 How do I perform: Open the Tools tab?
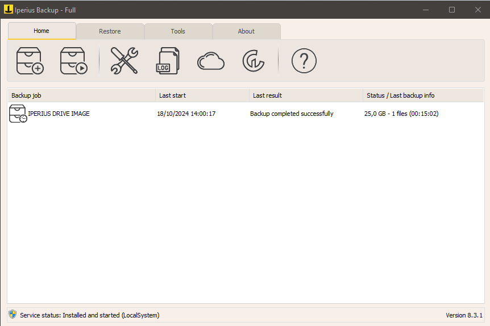point(178,31)
